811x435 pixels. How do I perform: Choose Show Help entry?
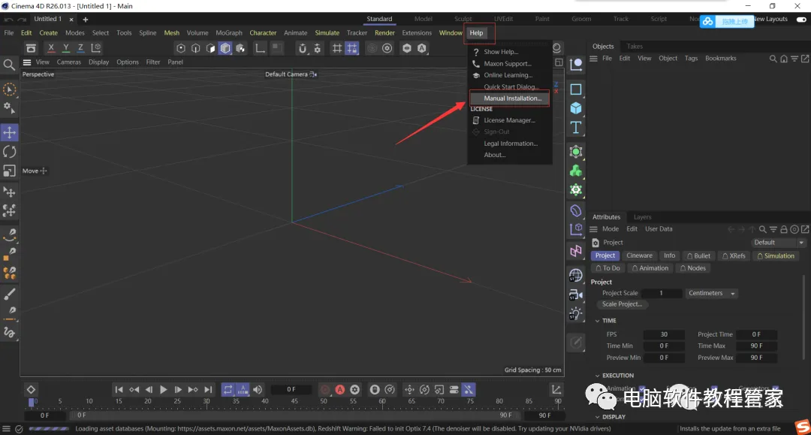click(501, 52)
